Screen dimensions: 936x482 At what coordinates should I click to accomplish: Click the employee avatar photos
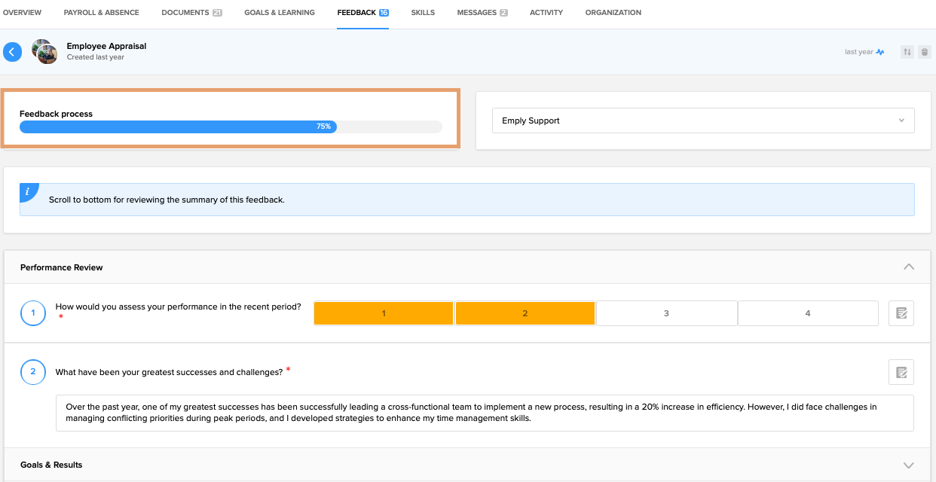[x=44, y=52]
